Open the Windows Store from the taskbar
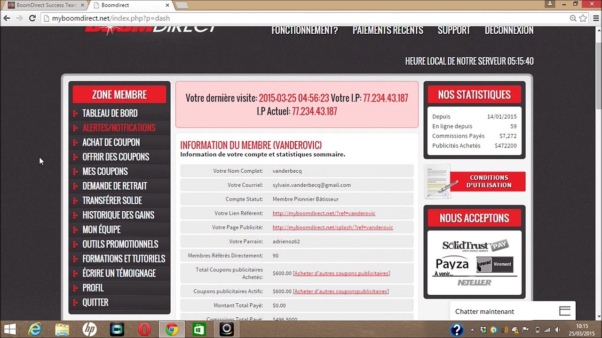 click(199, 329)
